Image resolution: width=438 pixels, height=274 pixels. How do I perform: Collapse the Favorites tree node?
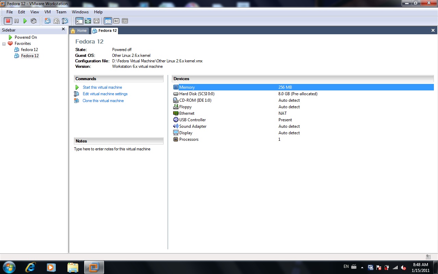pos(4,44)
